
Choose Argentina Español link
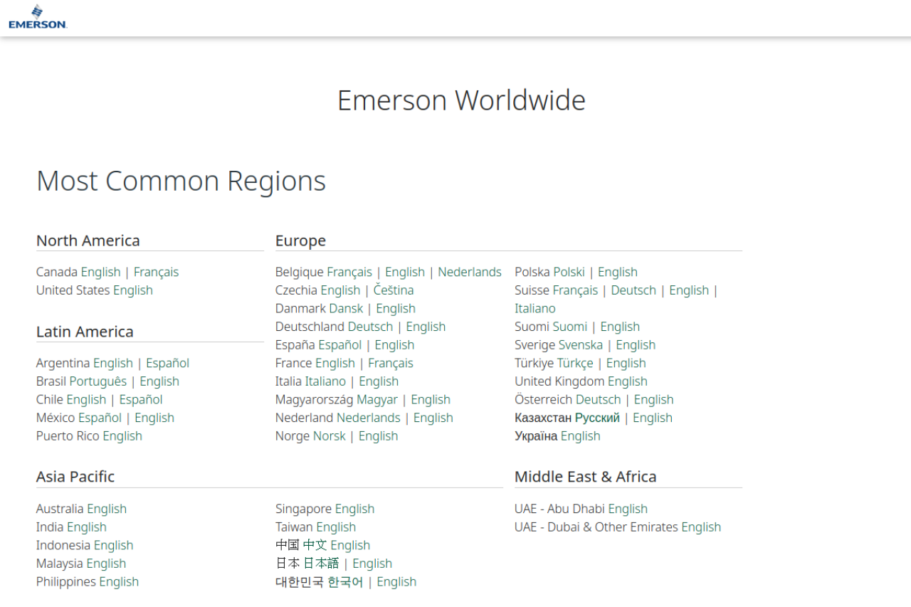[x=167, y=363]
